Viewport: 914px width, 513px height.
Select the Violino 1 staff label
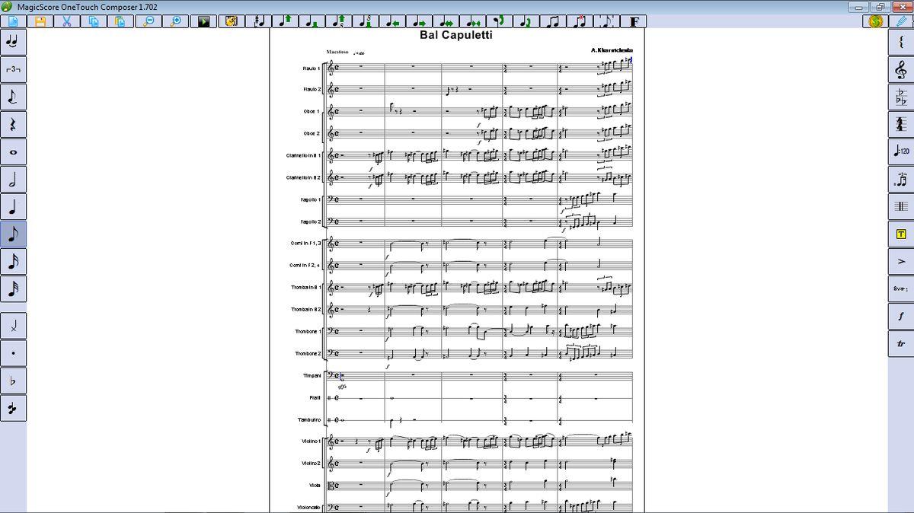click(x=310, y=441)
